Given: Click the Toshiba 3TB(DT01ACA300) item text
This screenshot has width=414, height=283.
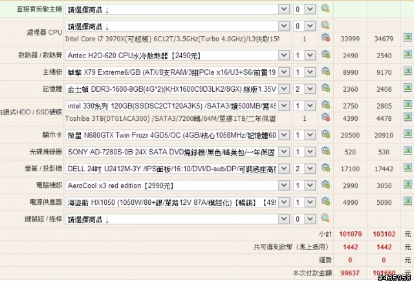Looking at the screenshot, I should [x=170, y=119].
